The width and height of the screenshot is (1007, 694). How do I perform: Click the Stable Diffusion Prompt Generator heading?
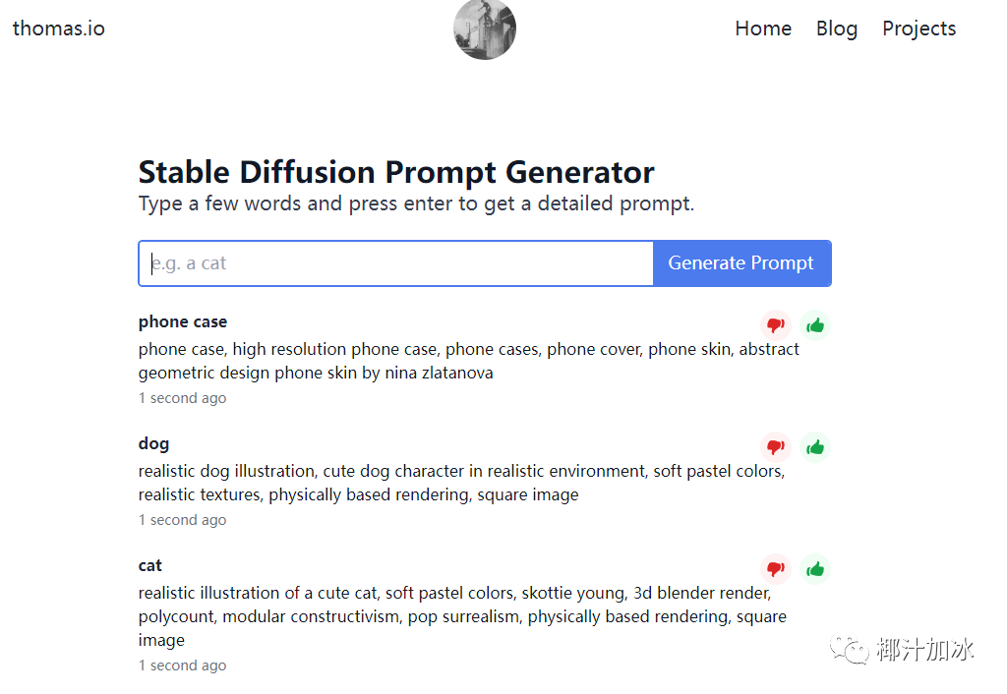coord(396,172)
